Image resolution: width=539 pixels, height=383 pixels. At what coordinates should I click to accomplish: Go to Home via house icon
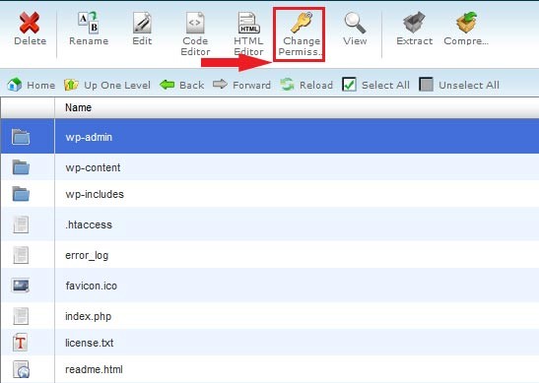(15, 85)
